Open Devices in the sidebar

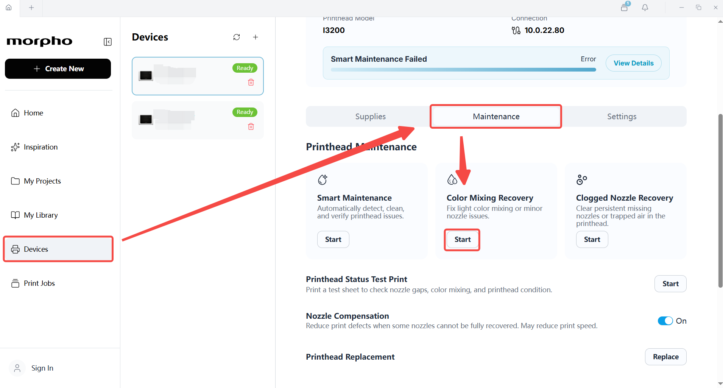pos(58,249)
